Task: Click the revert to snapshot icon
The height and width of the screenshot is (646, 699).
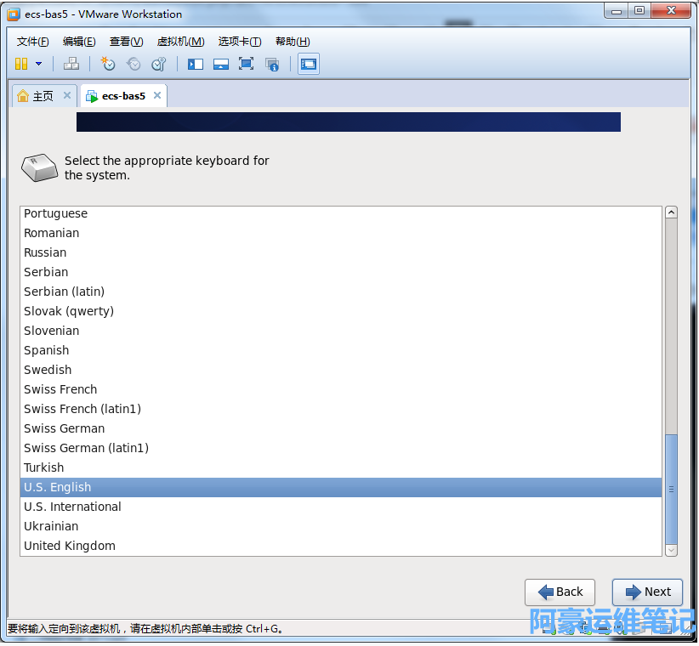Action: click(x=134, y=64)
